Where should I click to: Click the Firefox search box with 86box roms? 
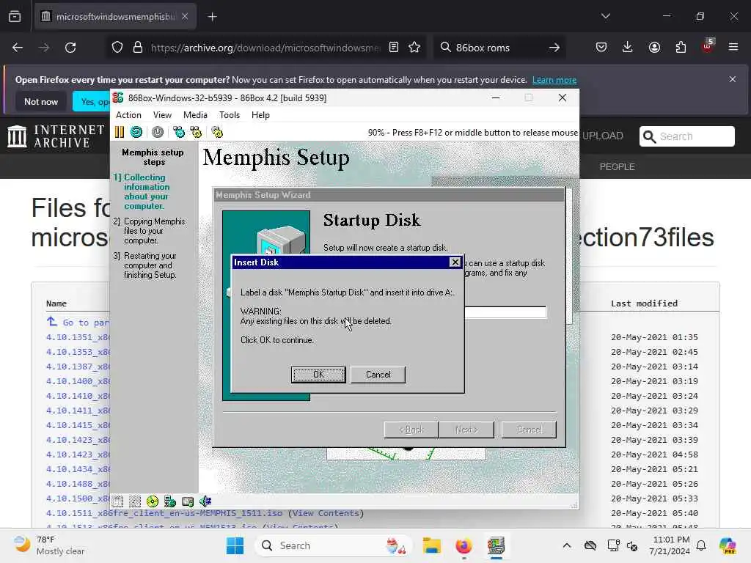pyautogui.click(x=498, y=48)
